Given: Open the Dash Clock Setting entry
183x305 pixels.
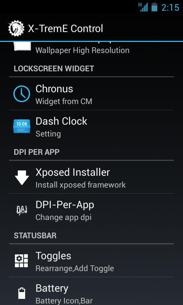Looking at the screenshot, I should (91, 126).
